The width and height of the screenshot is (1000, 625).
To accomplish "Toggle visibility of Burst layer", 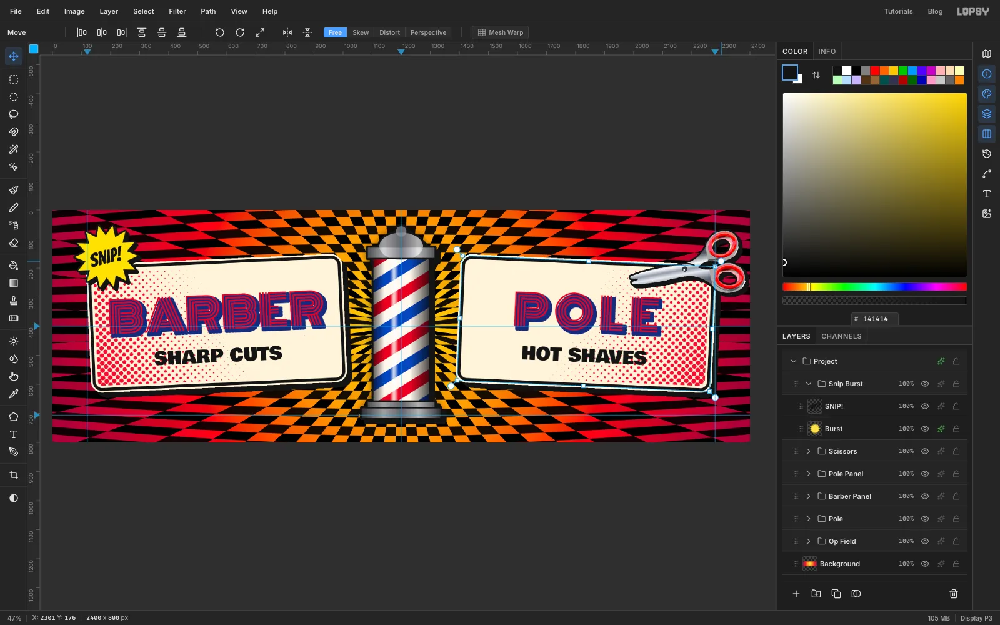I will click(x=925, y=429).
